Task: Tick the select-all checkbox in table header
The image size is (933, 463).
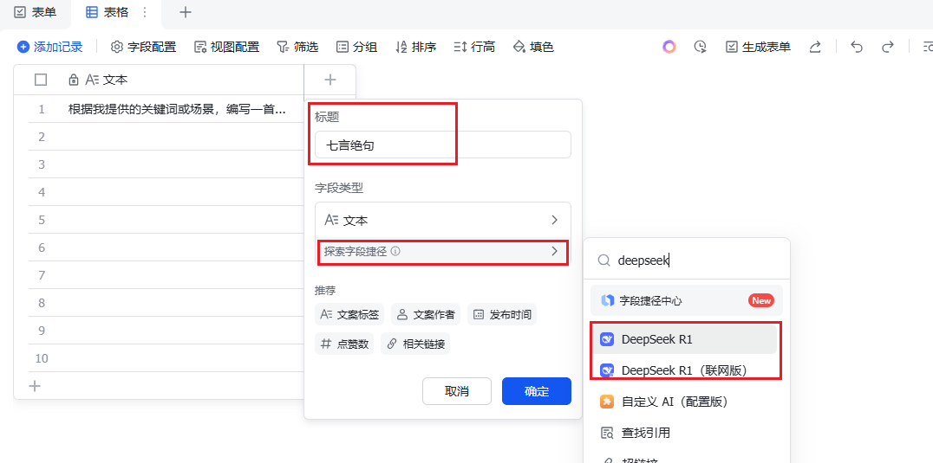Action: tap(41, 80)
